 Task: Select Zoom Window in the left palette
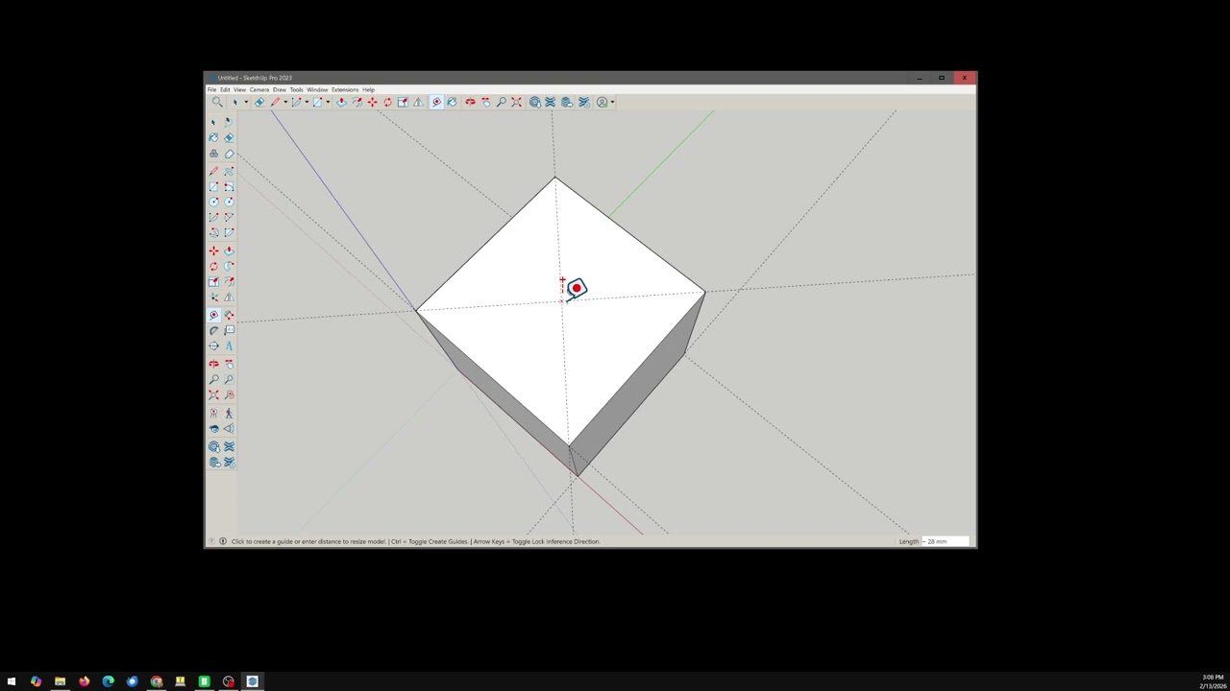click(229, 379)
